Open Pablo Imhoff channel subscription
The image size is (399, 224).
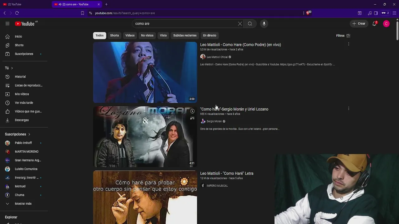click(24, 143)
